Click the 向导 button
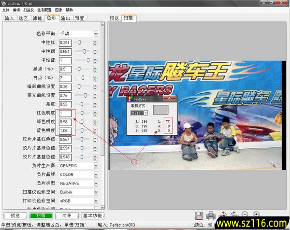290x230 pixels. (67, 216)
